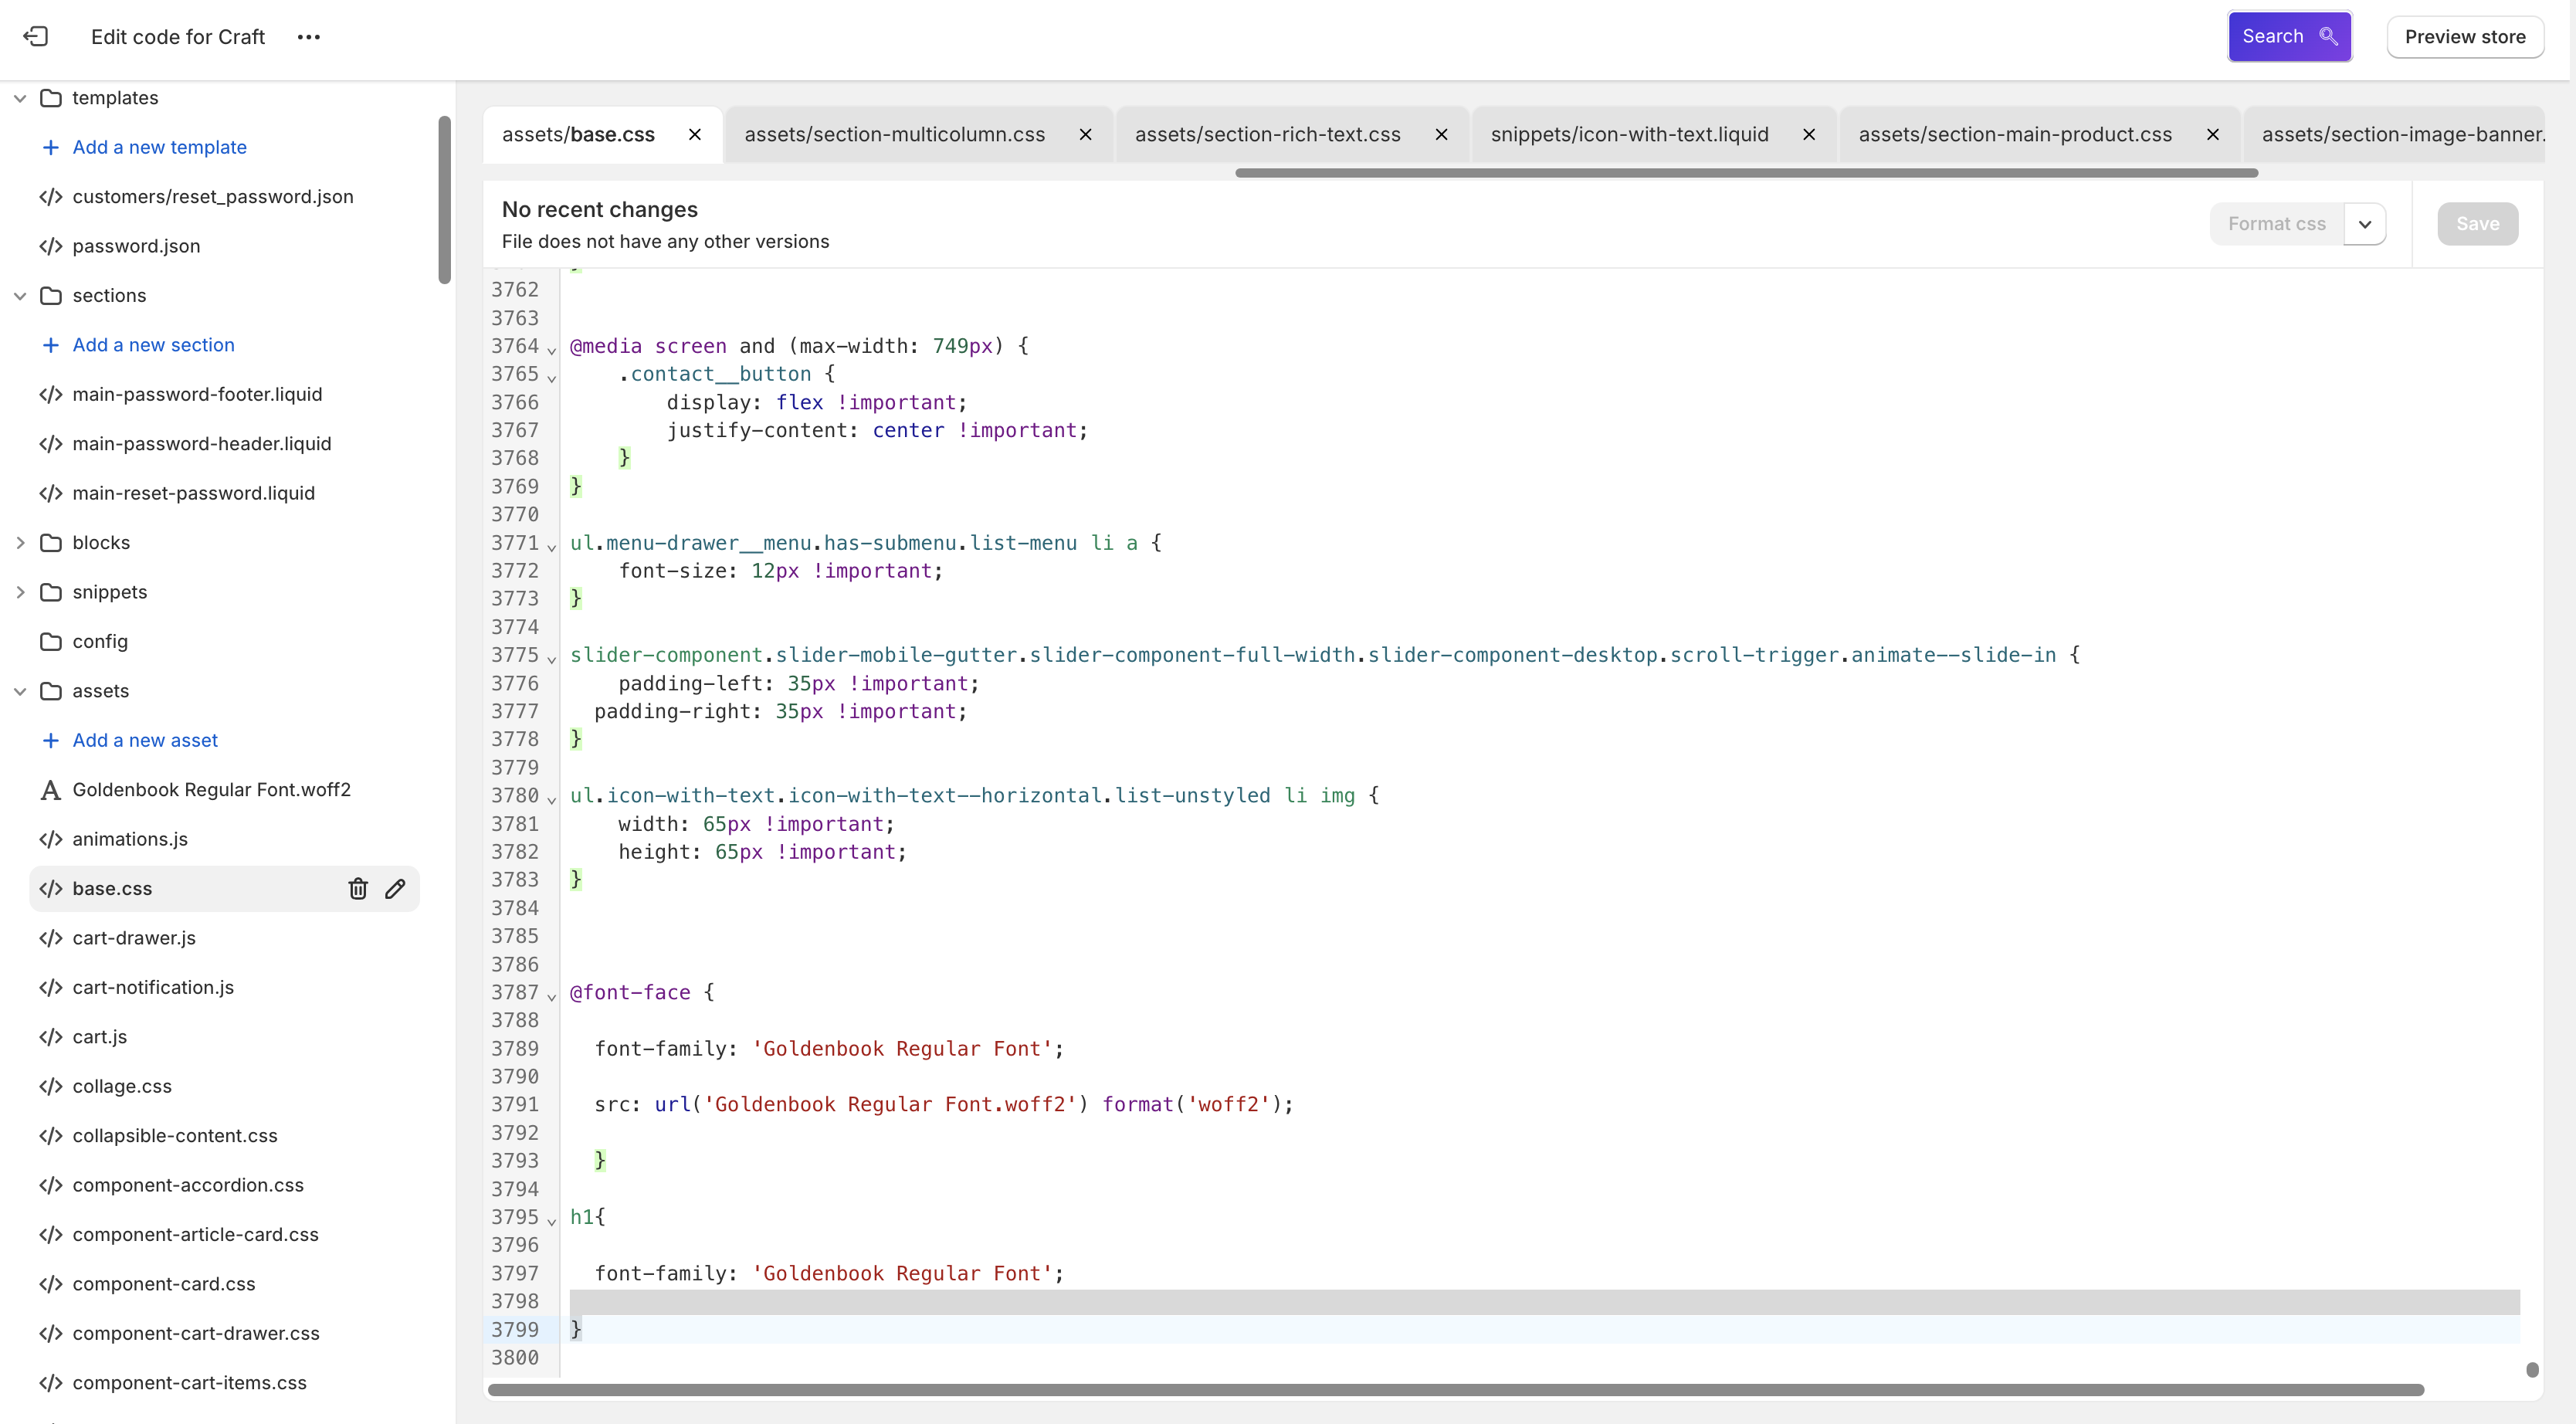This screenshot has height=1424, width=2576.
Task: Click the exit editor back icon
Action: click(36, 37)
